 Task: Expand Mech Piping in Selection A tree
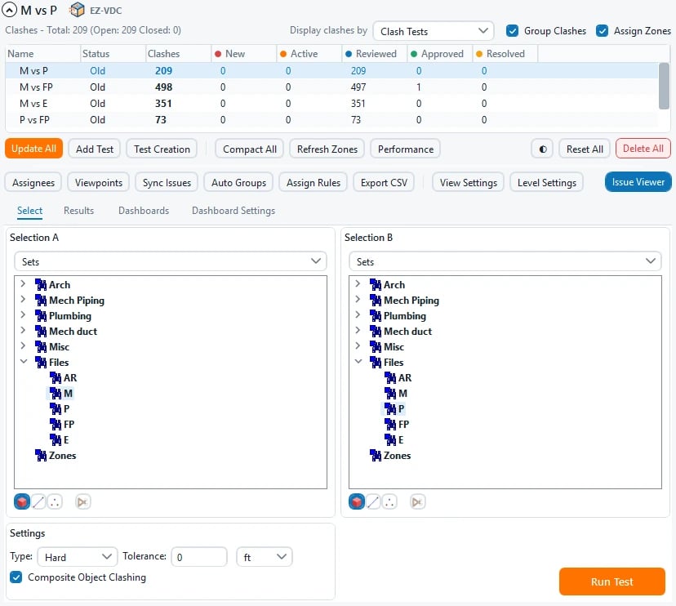coord(24,300)
